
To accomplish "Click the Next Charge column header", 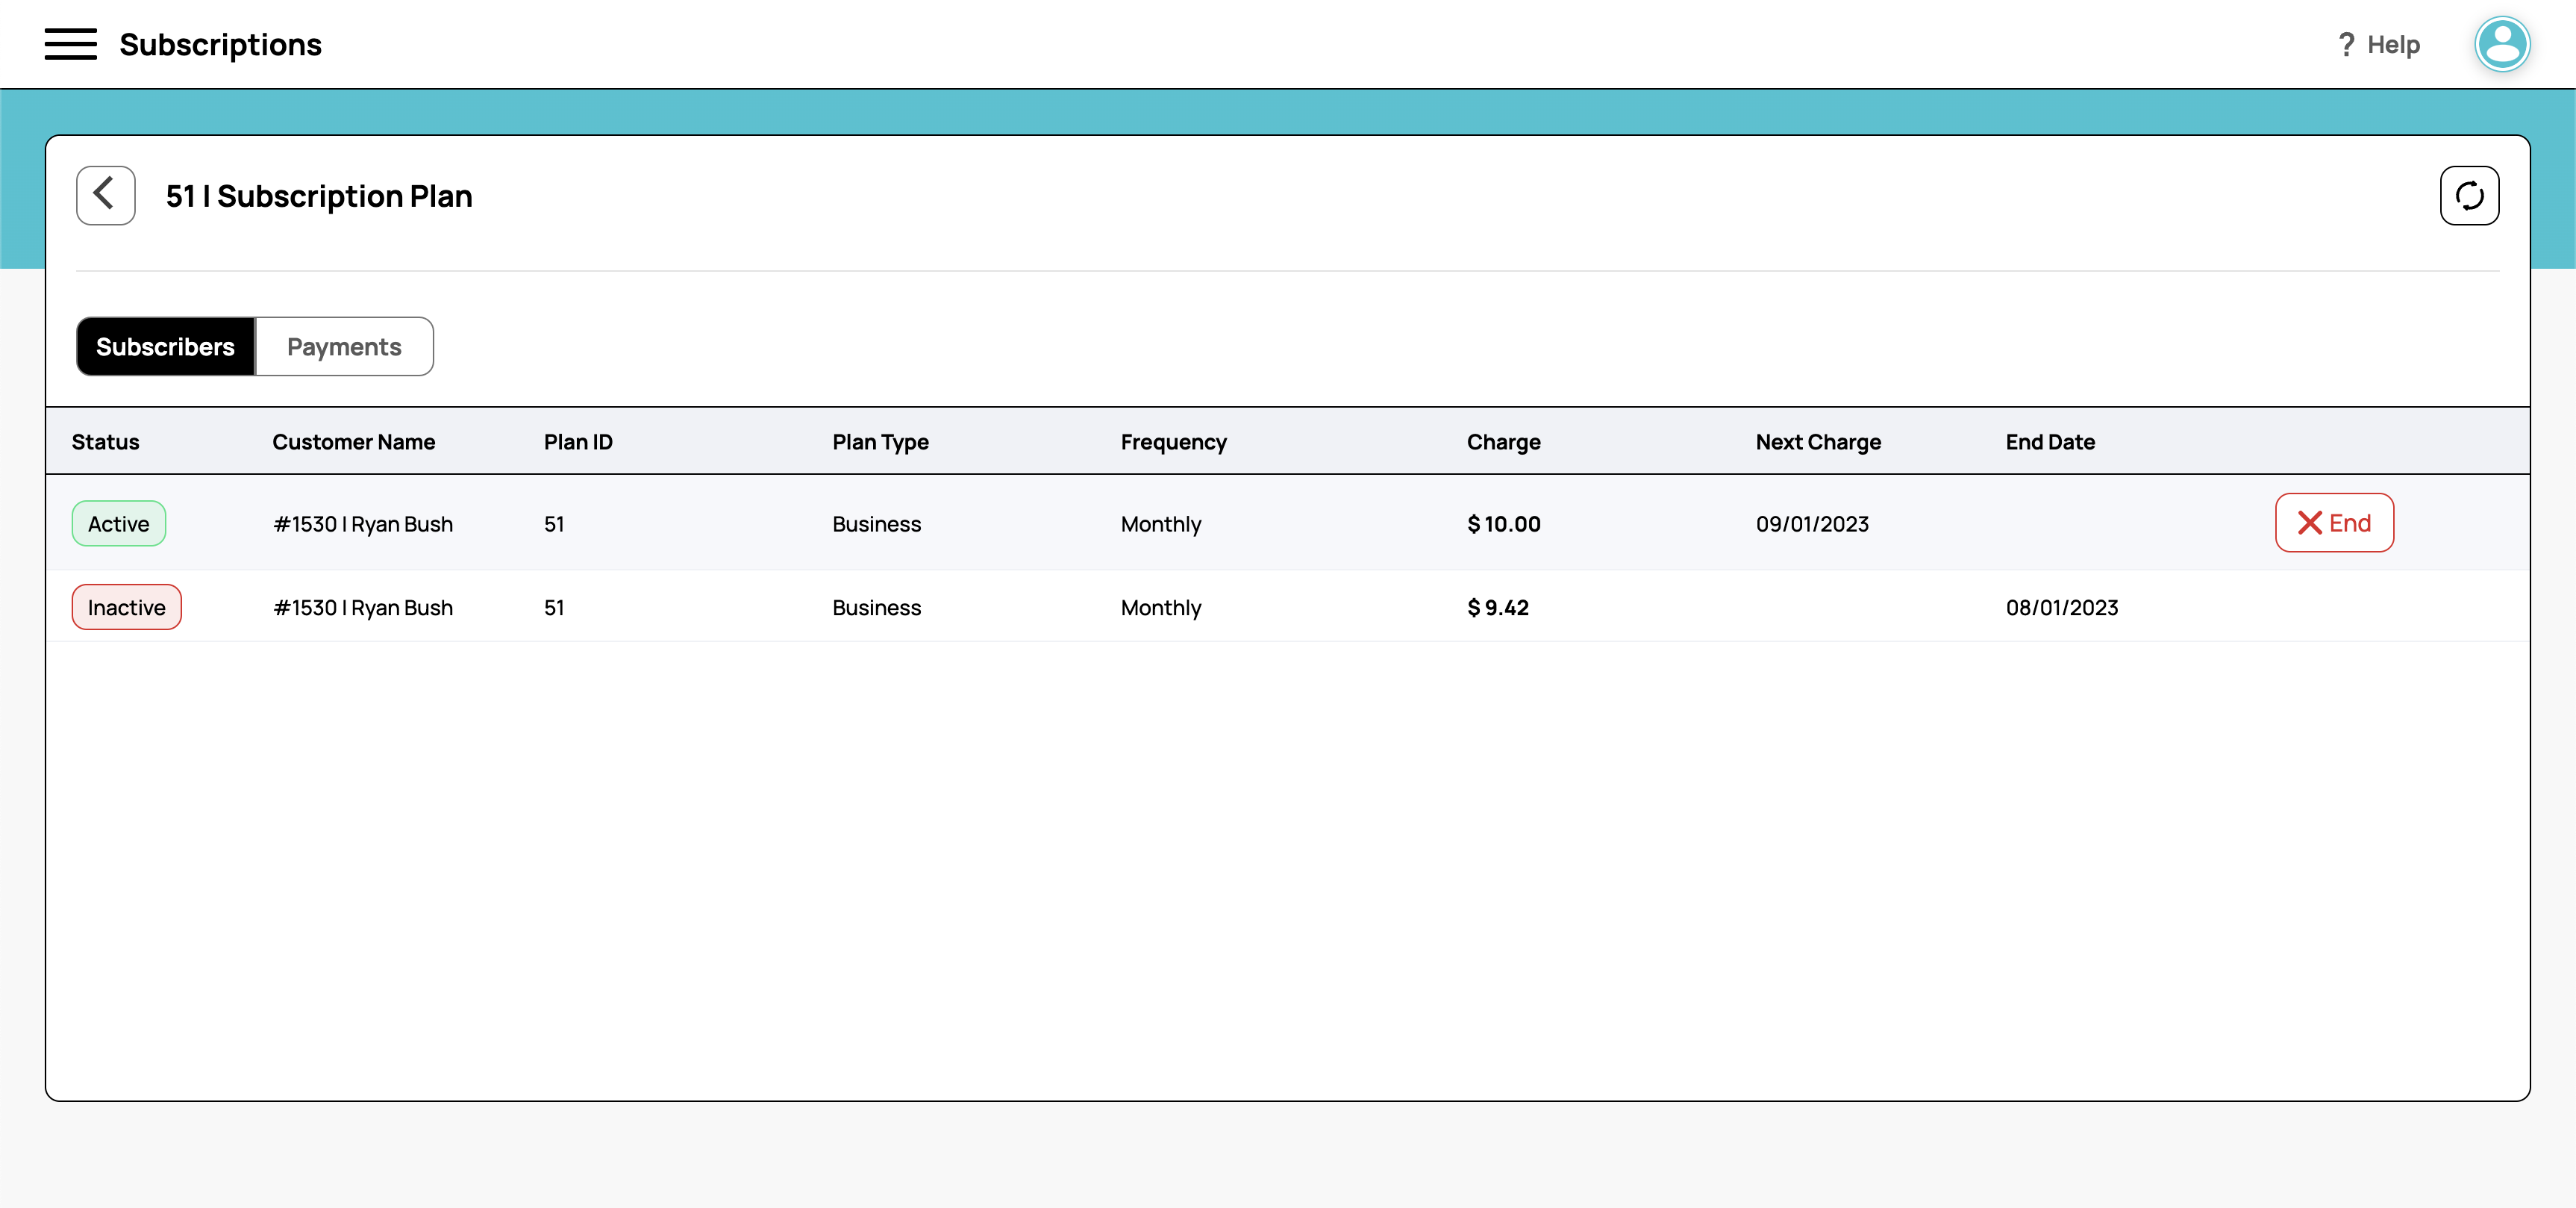I will click(1817, 441).
